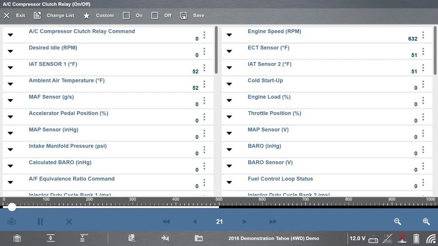Take a snapshot with the camera icon
438x246 pixels.
(x=11, y=222)
